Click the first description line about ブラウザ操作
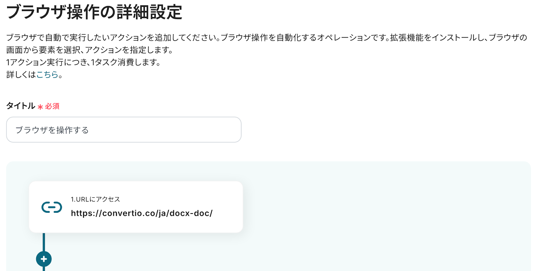The height and width of the screenshot is (271, 536). pyautogui.click(x=267, y=37)
